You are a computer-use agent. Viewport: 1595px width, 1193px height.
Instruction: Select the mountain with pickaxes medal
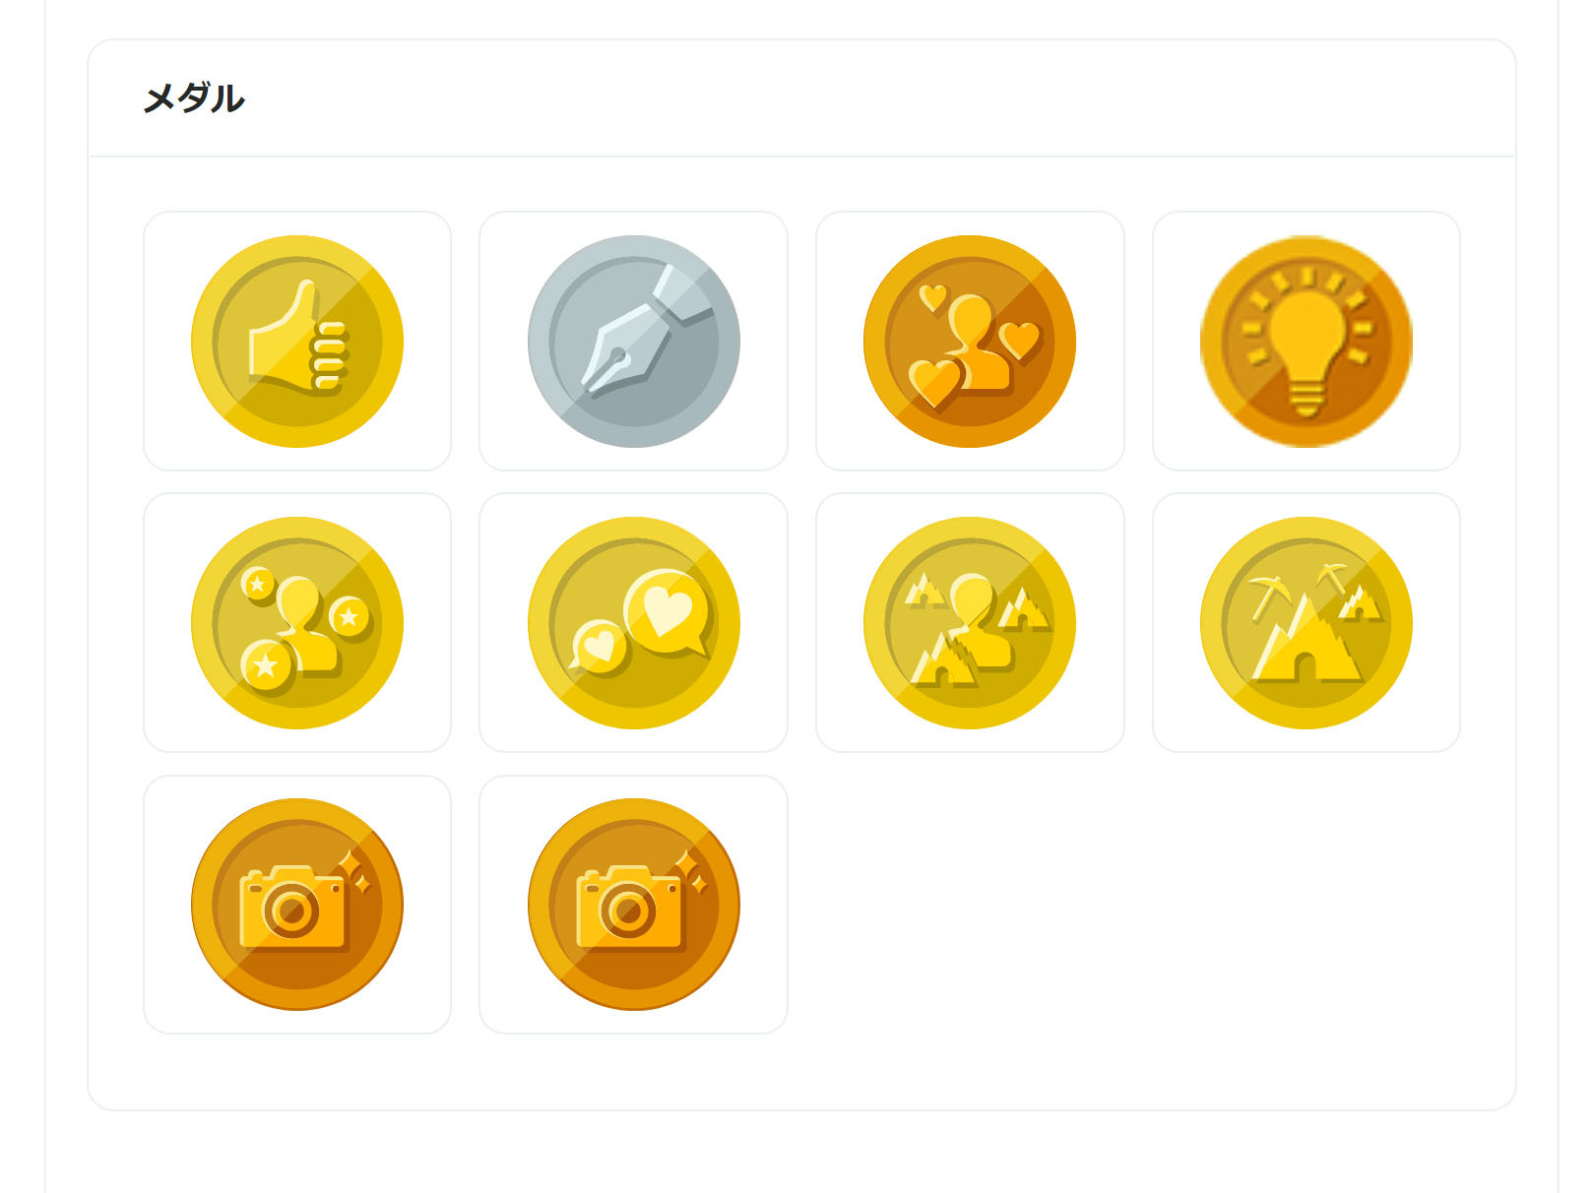click(x=1306, y=623)
